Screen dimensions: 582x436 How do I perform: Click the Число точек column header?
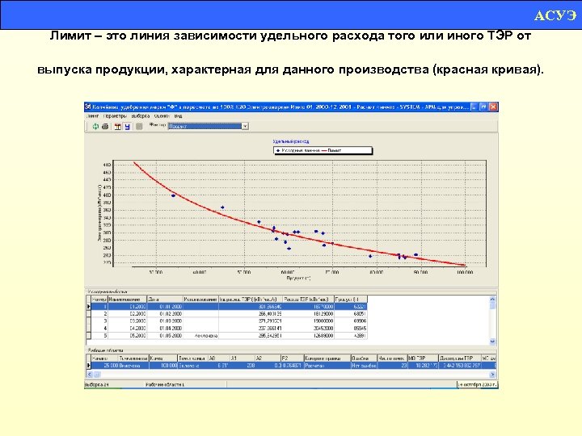392,358
